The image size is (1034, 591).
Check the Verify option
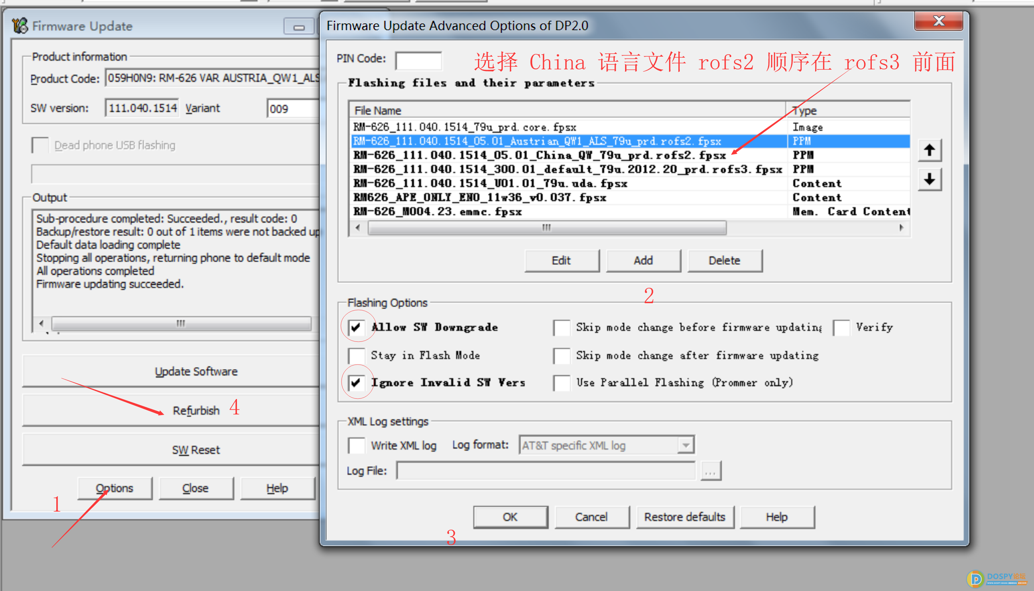(841, 327)
